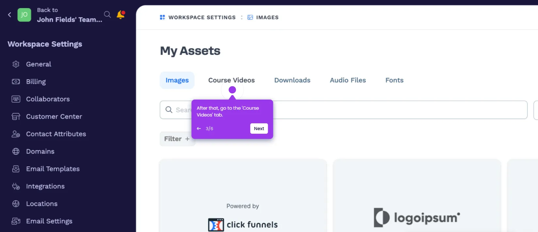The image size is (538, 232).
Task: Open sidebar search magnifier icon
Action: [107, 14]
